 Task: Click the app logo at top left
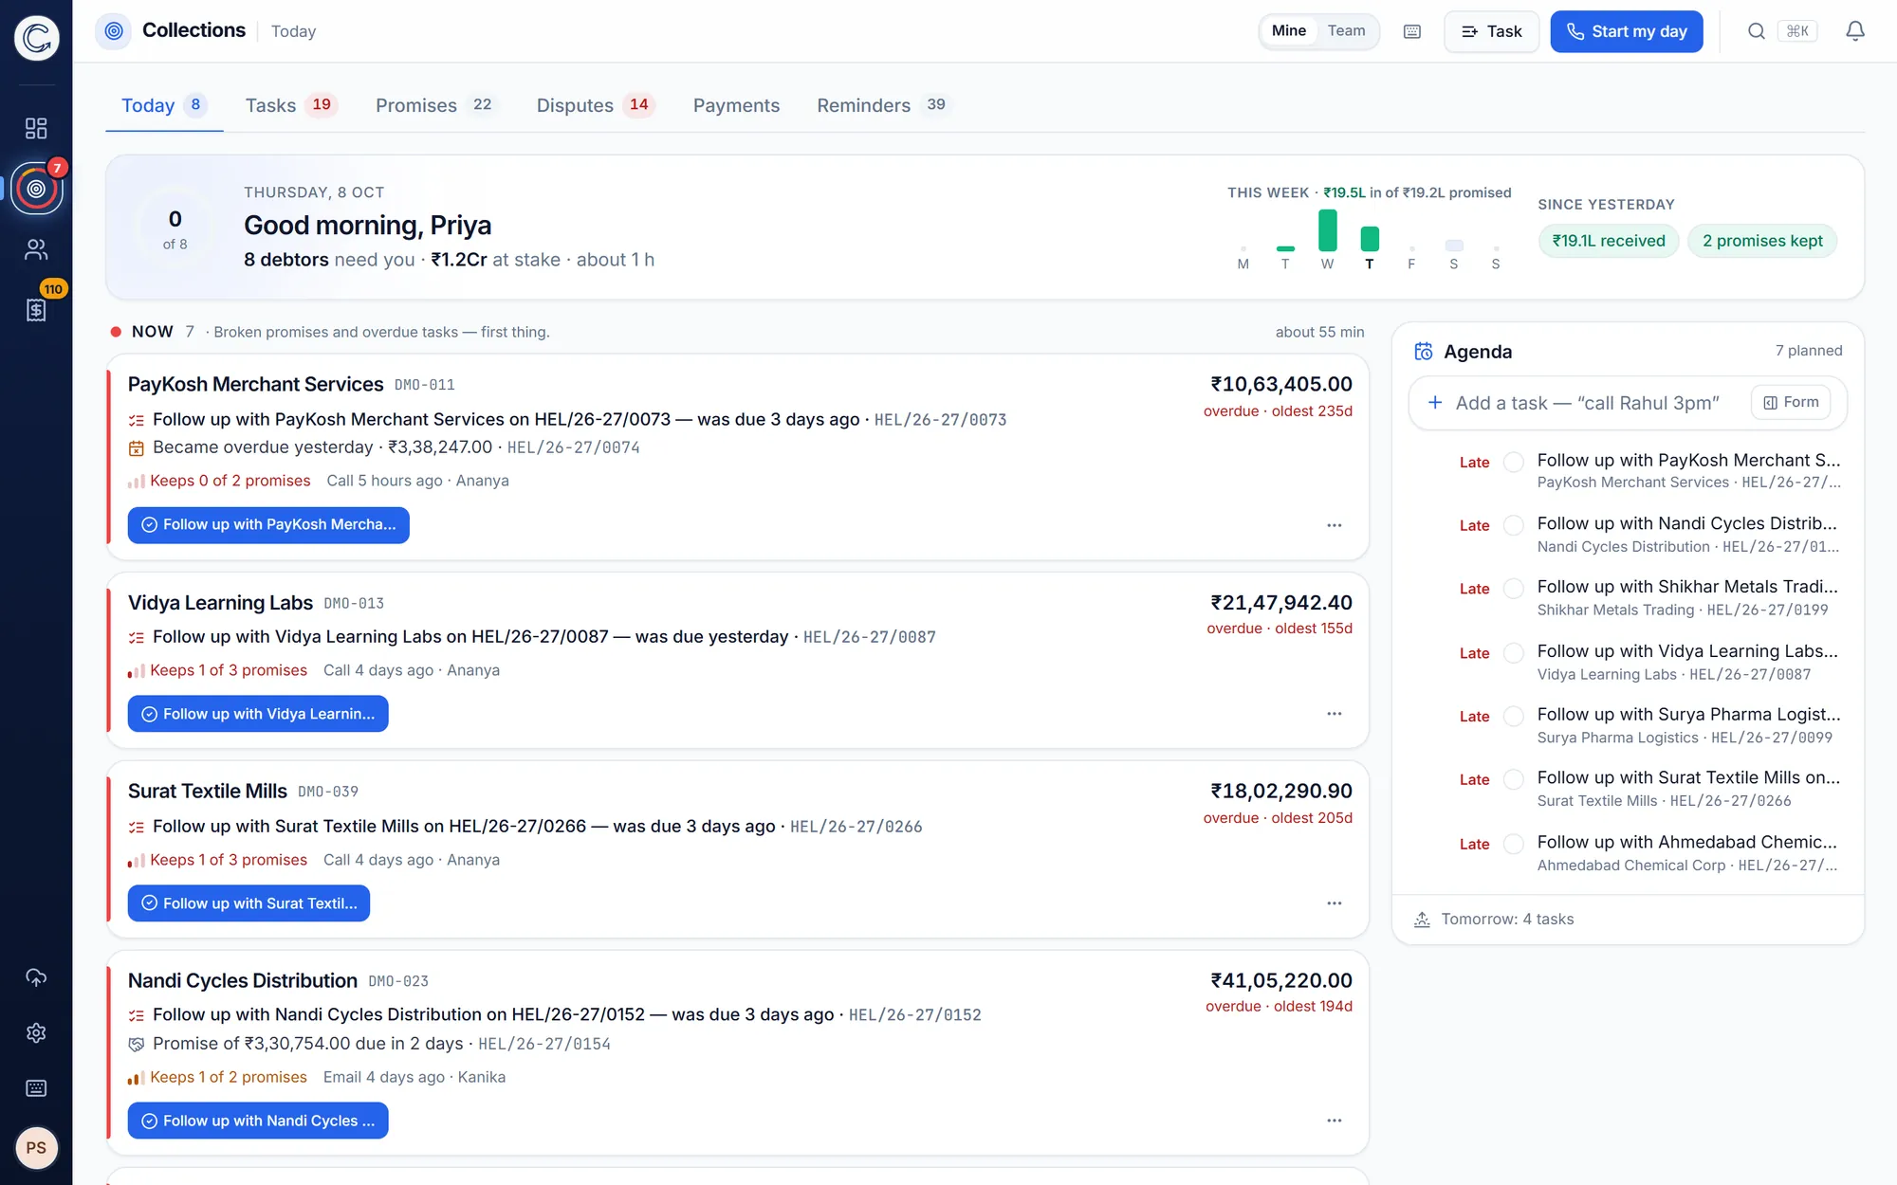36,38
